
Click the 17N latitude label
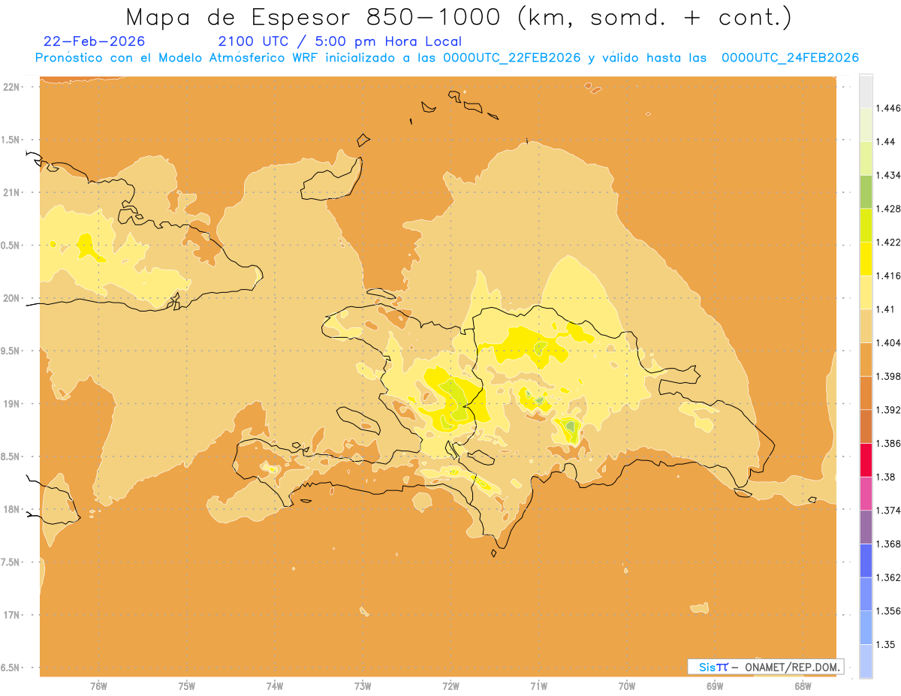[11, 616]
